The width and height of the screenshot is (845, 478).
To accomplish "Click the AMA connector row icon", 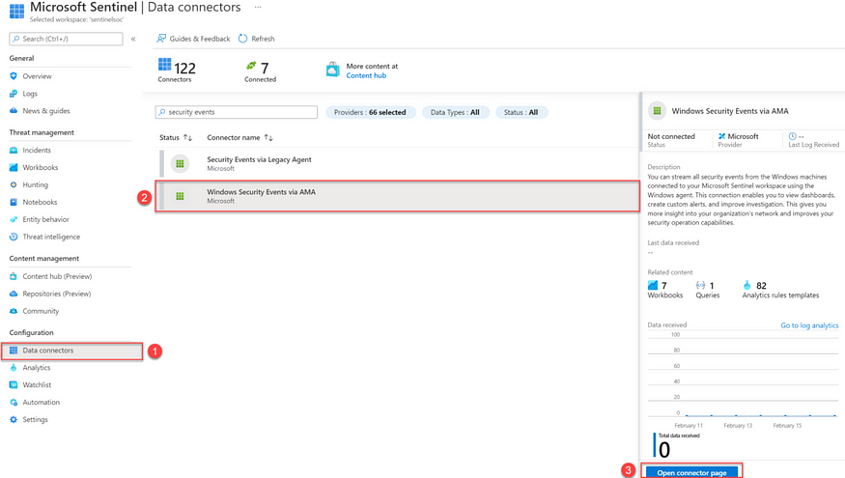I will click(x=180, y=196).
